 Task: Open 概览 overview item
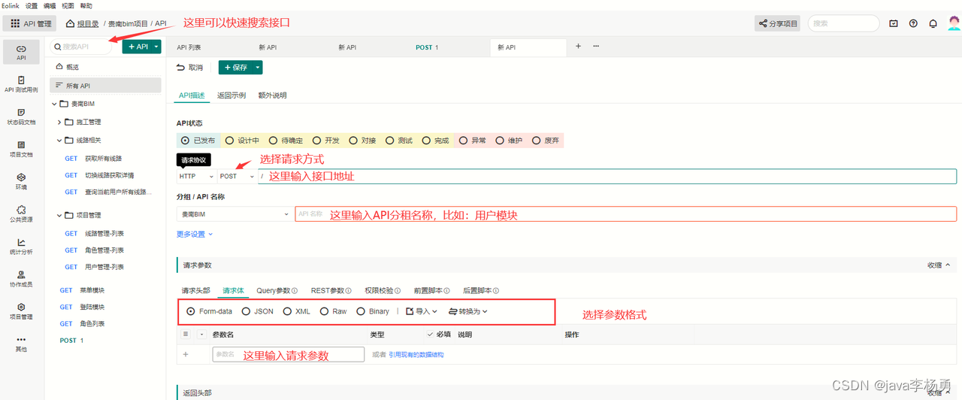point(105,67)
